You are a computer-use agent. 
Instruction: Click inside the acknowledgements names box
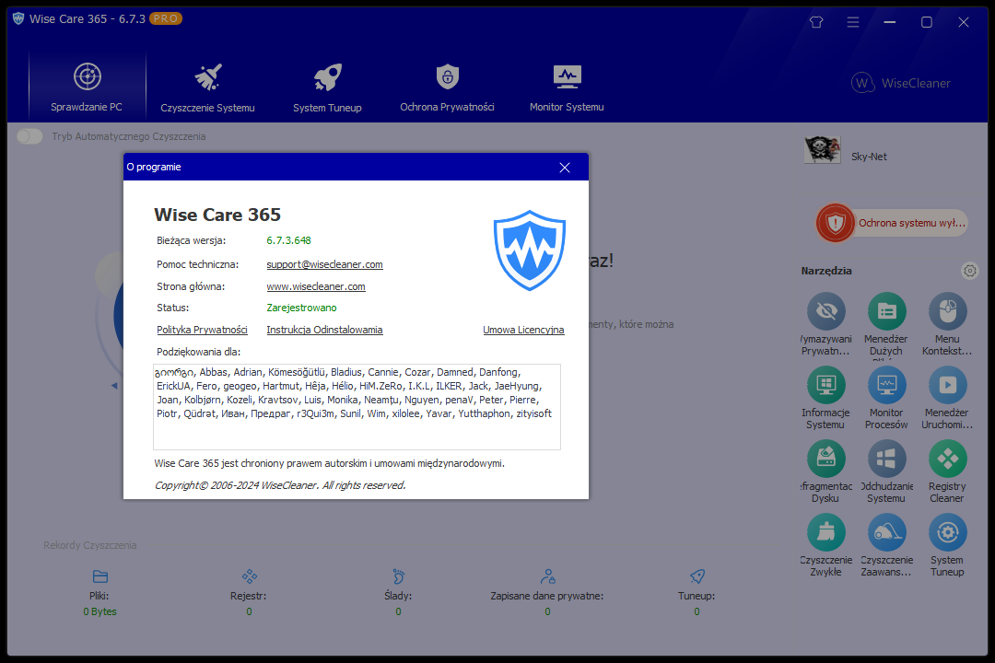(x=357, y=407)
